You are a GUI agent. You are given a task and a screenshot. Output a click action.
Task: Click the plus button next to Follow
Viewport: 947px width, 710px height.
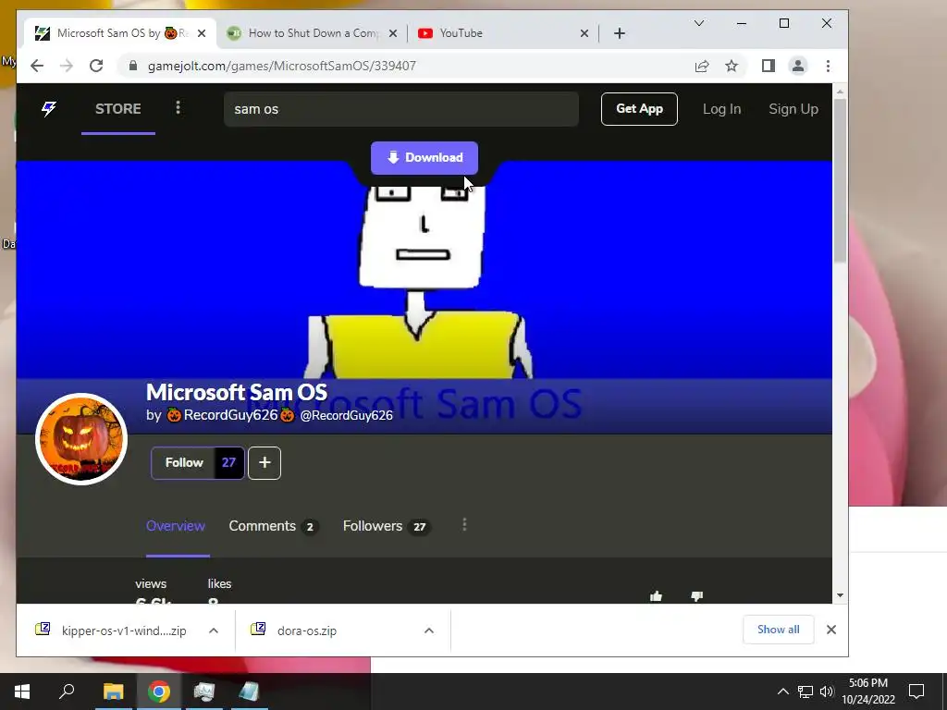coord(264,463)
